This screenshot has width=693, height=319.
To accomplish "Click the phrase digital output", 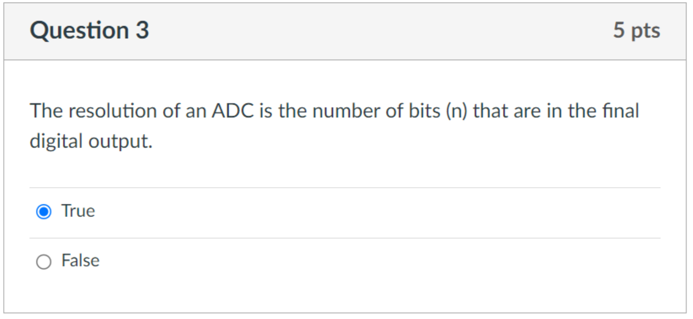I will point(90,140).
